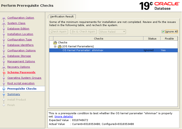The height and width of the screenshot is (129, 182).
Task: Go to the Database Identifiers step
Action: pyautogui.click(x=21, y=45)
